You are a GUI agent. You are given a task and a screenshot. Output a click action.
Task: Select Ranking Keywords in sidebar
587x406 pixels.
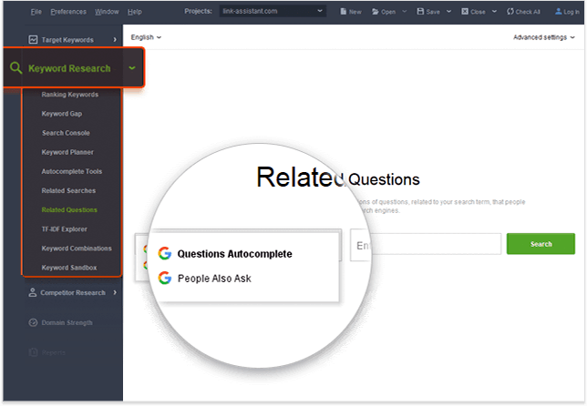(x=70, y=95)
